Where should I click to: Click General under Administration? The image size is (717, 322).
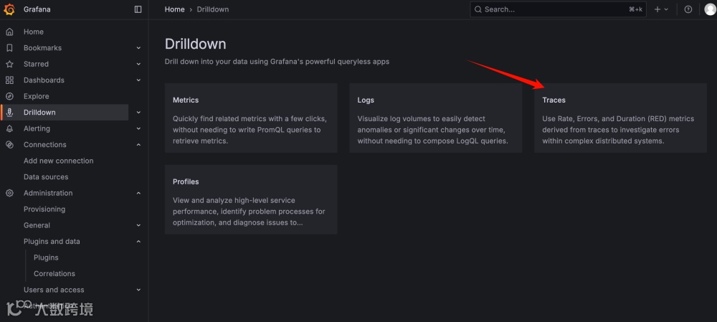37,225
